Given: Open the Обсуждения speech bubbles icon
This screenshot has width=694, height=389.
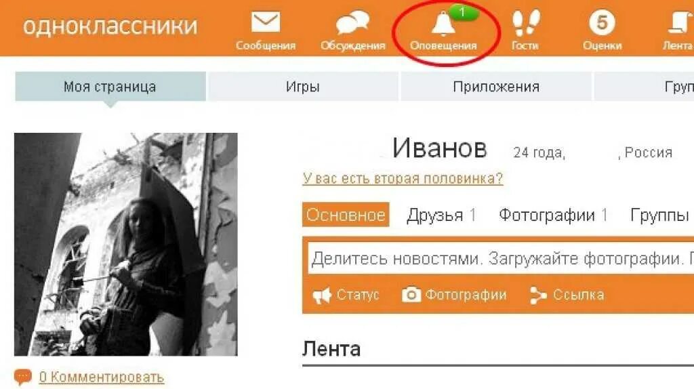Looking at the screenshot, I should [x=352, y=22].
